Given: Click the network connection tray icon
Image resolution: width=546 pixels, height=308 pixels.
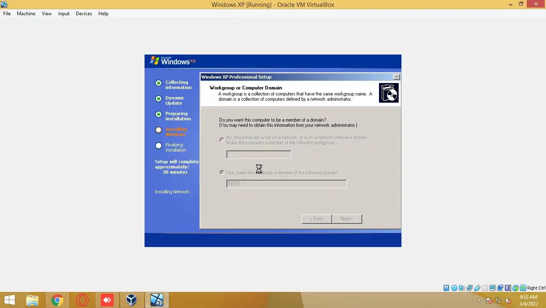Looking at the screenshot, I should click(499, 300).
